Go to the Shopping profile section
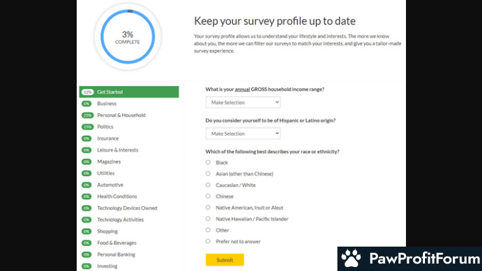This screenshot has width=482, height=271. [x=107, y=232]
